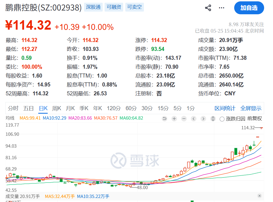Click the volume MA10:35.22万手 label
The image size is (273, 202).
(93, 196)
